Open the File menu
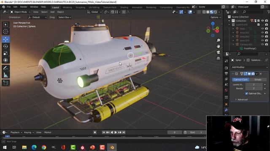The width and height of the screenshot is (270, 151). [9, 7]
